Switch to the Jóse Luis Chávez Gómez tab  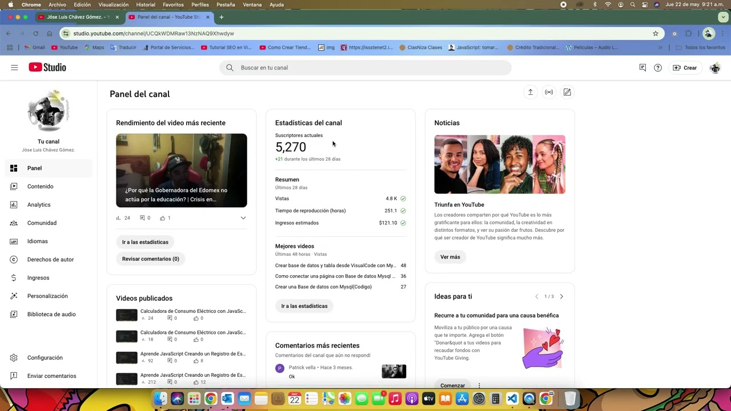pyautogui.click(x=79, y=17)
